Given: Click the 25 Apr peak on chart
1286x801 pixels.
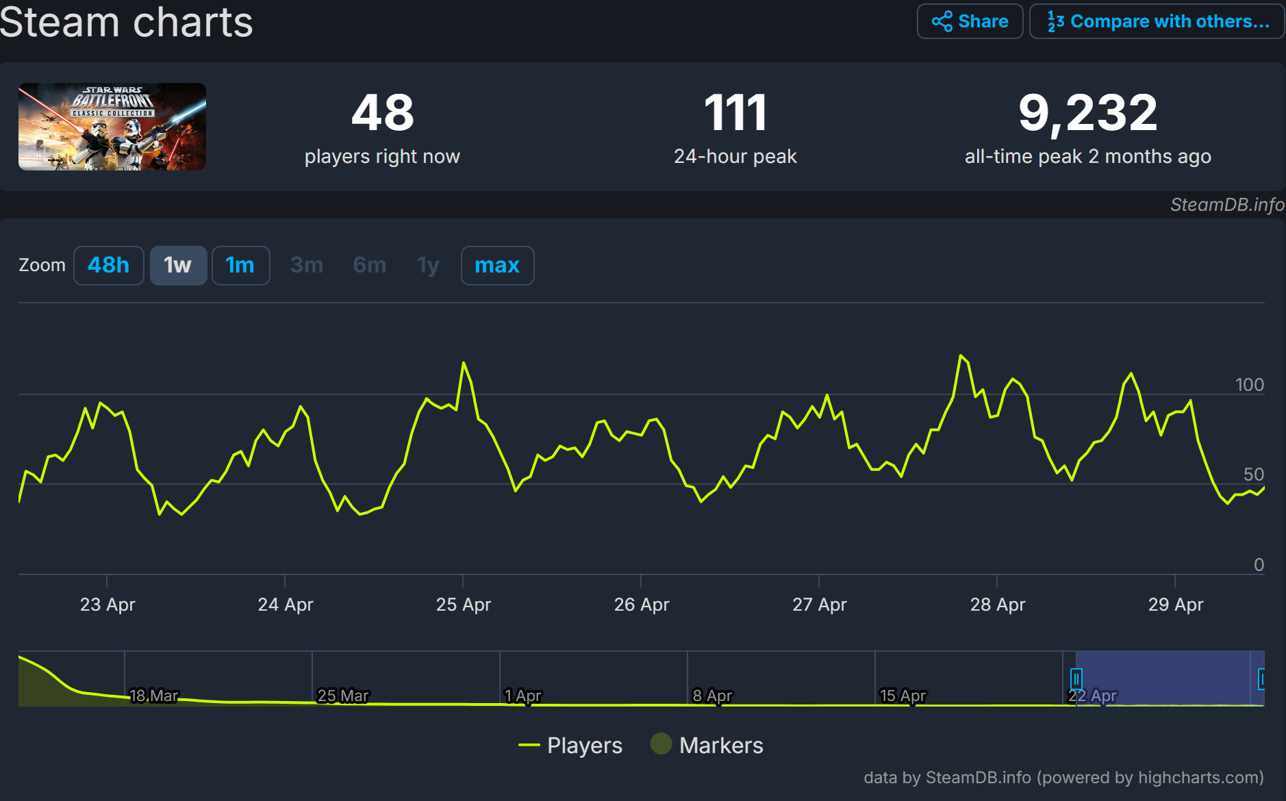Looking at the screenshot, I should 464,363.
